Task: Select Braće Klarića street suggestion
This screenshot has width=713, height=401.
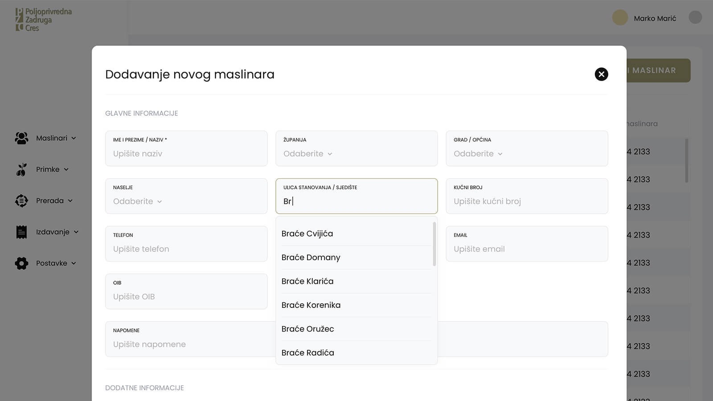Action: pos(356,281)
